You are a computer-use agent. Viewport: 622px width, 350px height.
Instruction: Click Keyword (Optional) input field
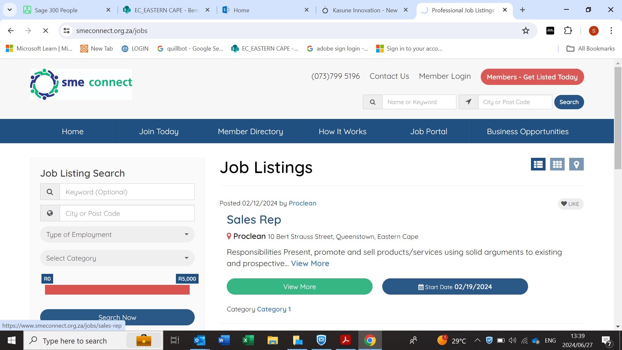(x=127, y=192)
